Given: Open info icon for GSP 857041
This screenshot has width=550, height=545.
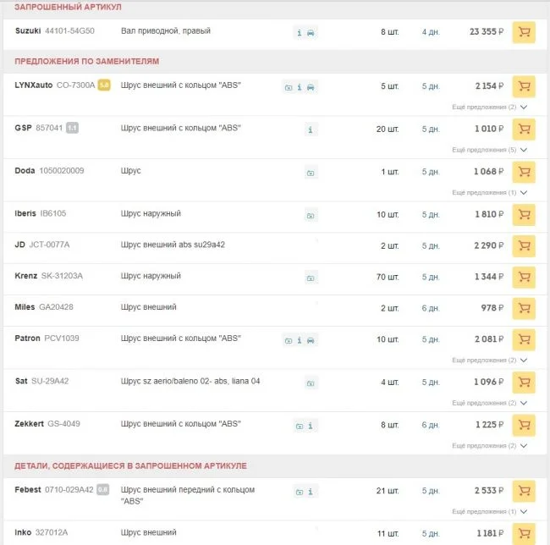Looking at the screenshot, I should pyautogui.click(x=311, y=129).
